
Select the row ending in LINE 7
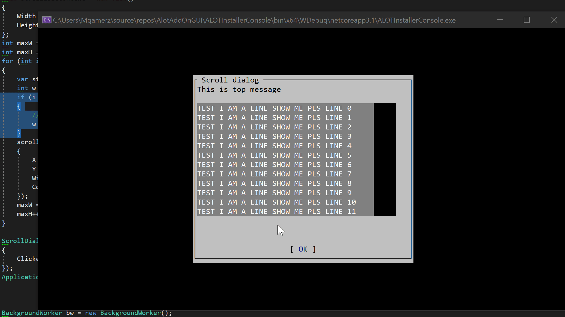click(285, 174)
